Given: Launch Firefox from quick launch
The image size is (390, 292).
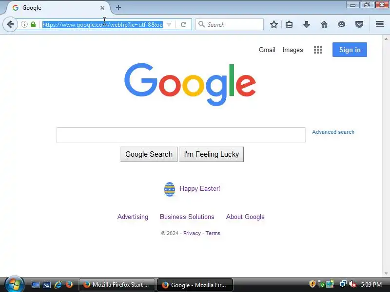Looking at the screenshot, I should pyautogui.click(x=69, y=284).
